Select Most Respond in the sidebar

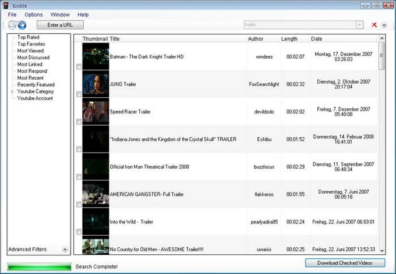click(32, 71)
